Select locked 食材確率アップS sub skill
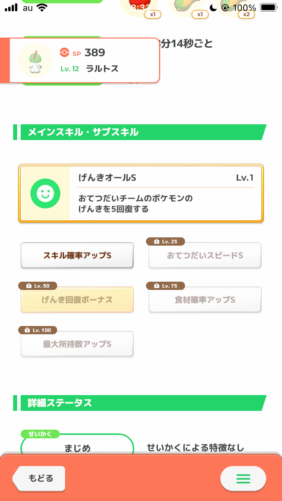282x501 pixels. click(205, 300)
